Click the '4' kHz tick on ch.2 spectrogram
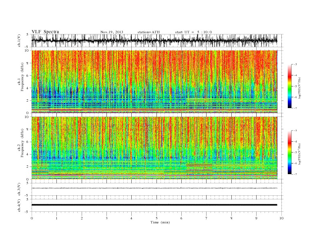 [x=28, y=154]
